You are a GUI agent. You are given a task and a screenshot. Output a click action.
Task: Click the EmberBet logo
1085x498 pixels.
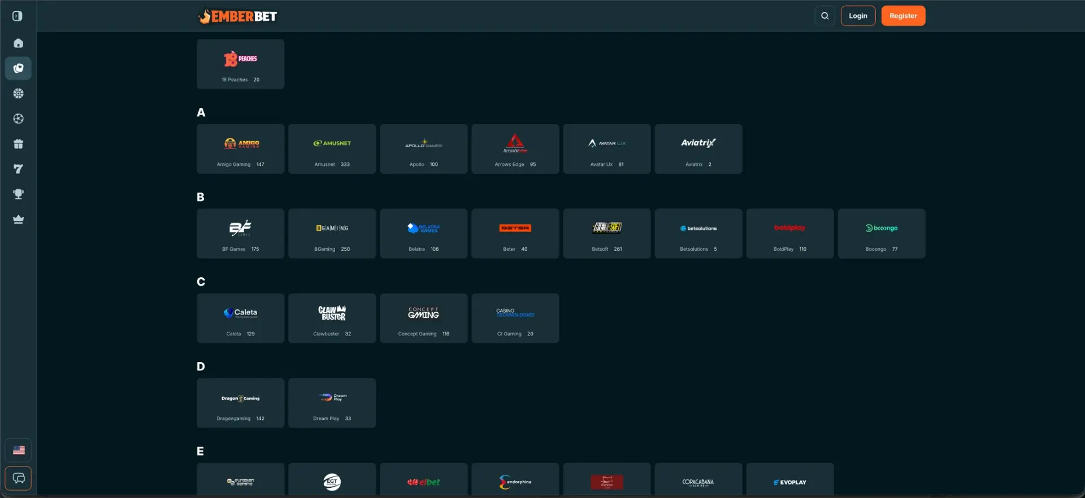pos(237,16)
